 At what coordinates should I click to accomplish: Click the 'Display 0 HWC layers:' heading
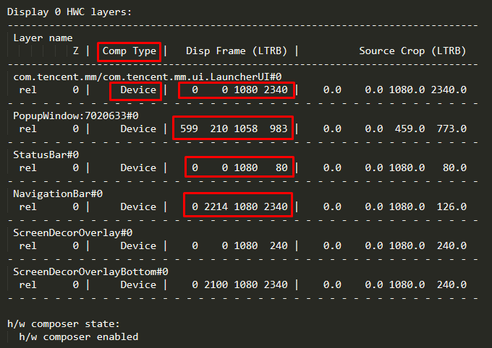coord(69,12)
